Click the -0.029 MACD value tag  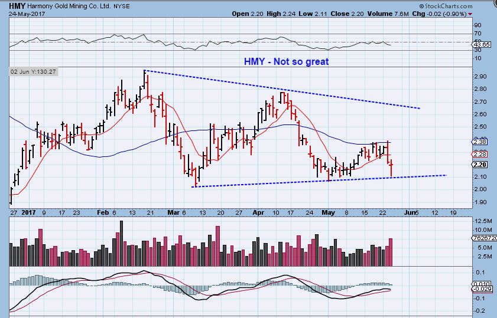[482, 289]
